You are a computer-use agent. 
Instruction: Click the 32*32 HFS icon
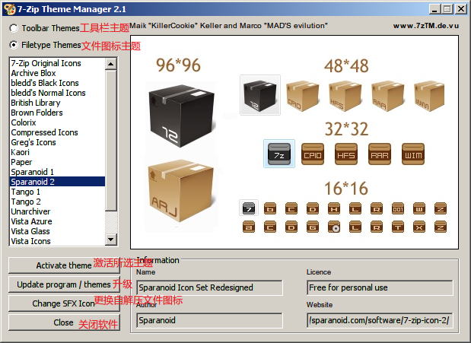click(x=346, y=154)
